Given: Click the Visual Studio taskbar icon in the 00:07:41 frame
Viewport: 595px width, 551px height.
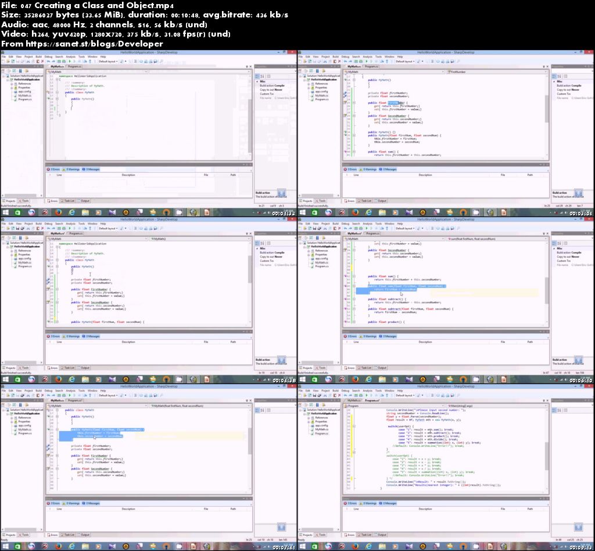Looking at the screenshot, I should pos(112,546).
